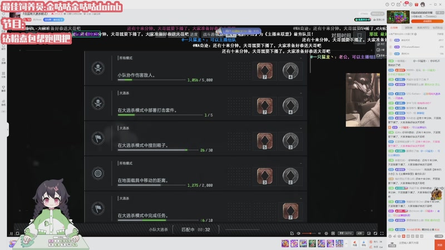Select the second gift icon in gift bar
Viewport: 445px width, 250px height.
294,243
